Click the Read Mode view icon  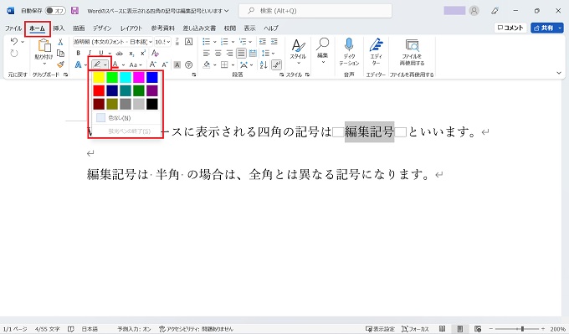tap(442, 328)
